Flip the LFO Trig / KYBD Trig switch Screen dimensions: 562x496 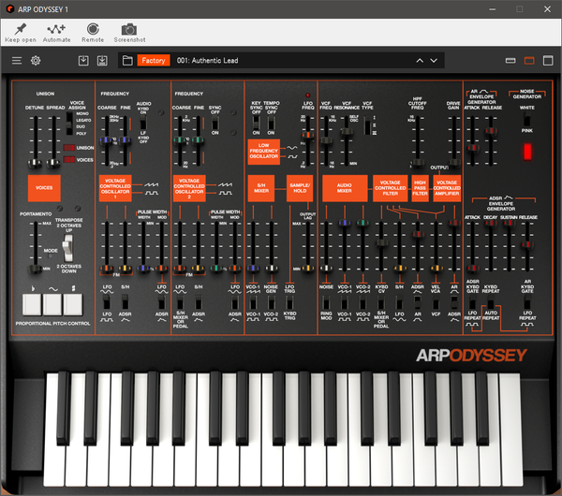(289, 302)
